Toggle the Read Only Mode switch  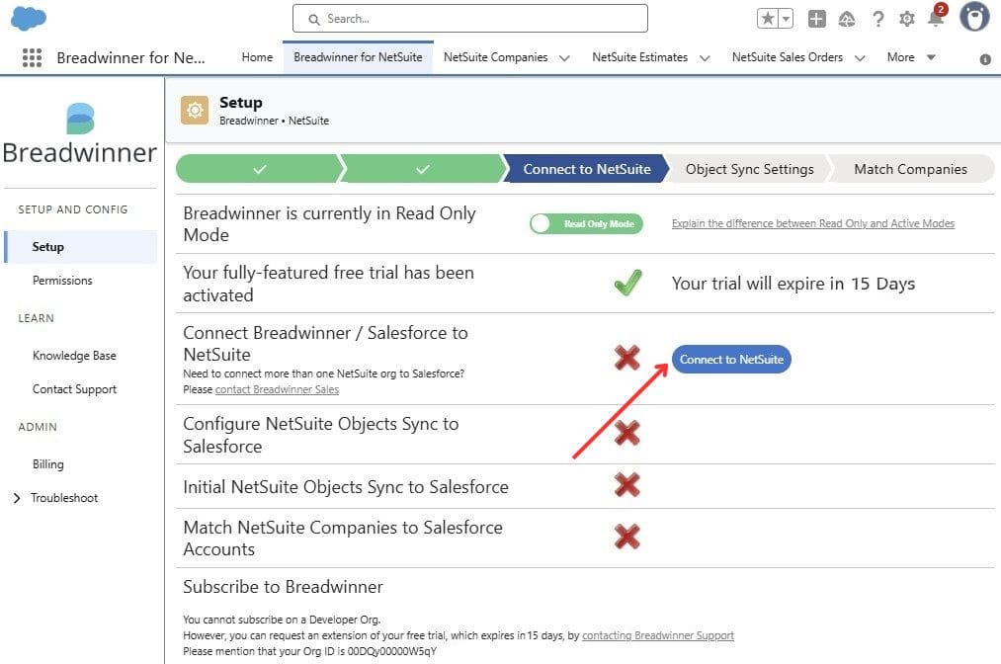pyautogui.click(x=586, y=223)
